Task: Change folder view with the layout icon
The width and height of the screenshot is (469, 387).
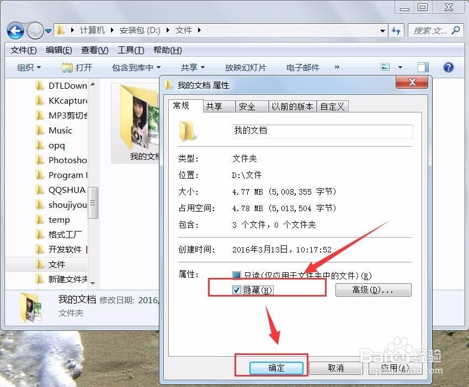Action: click(x=385, y=66)
